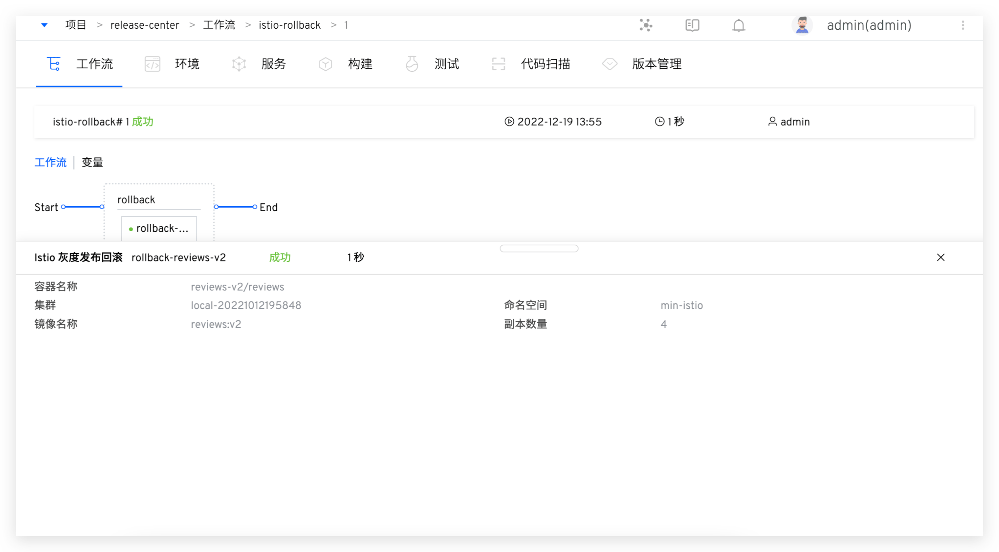Click the code scan frame icon
Screen dimensions: 999x552
(x=498, y=64)
